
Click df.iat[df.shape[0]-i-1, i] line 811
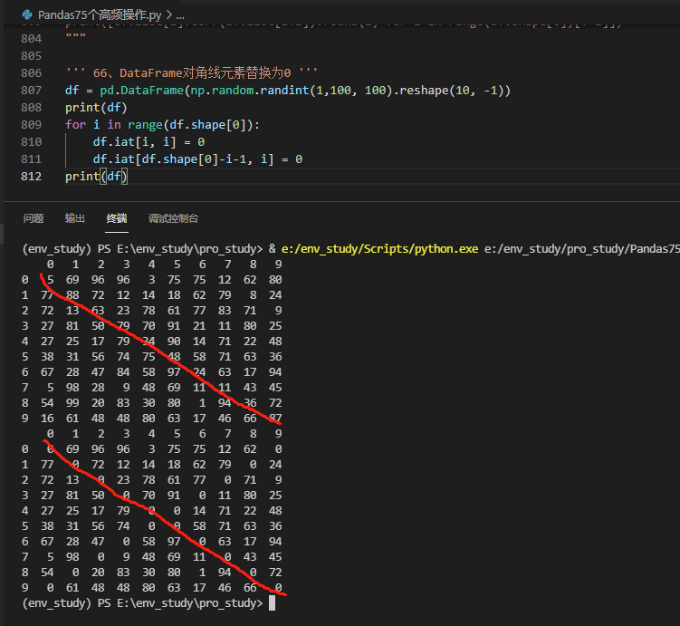pyautogui.click(x=197, y=159)
